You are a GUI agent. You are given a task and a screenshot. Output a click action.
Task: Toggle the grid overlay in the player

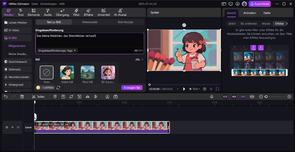pyautogui.click(x=211, y=89)
